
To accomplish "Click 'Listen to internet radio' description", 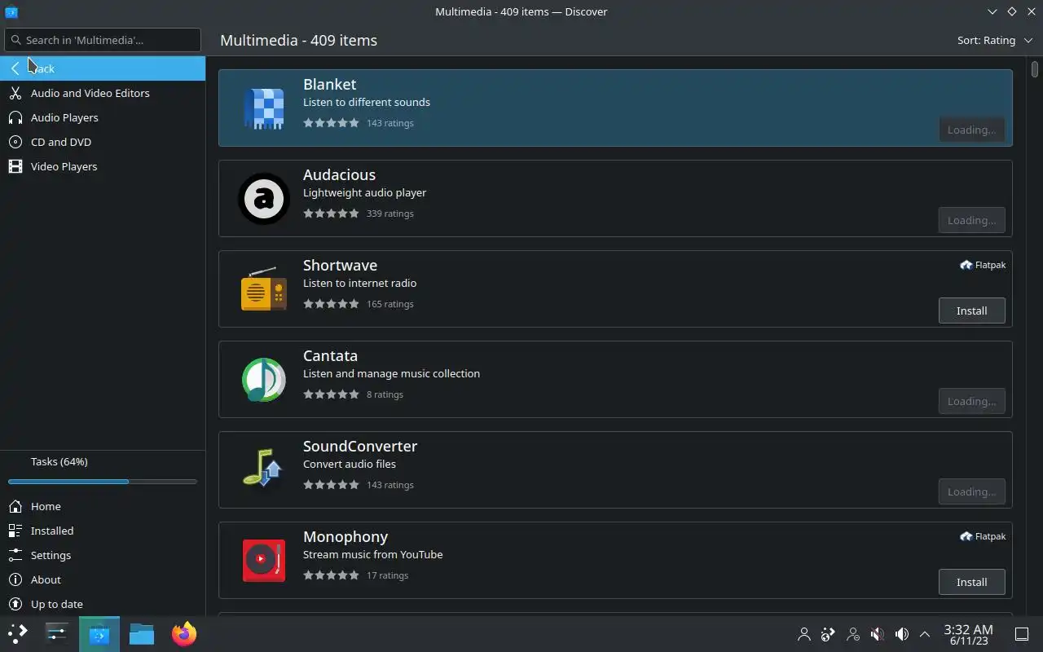I will (360, 283).
